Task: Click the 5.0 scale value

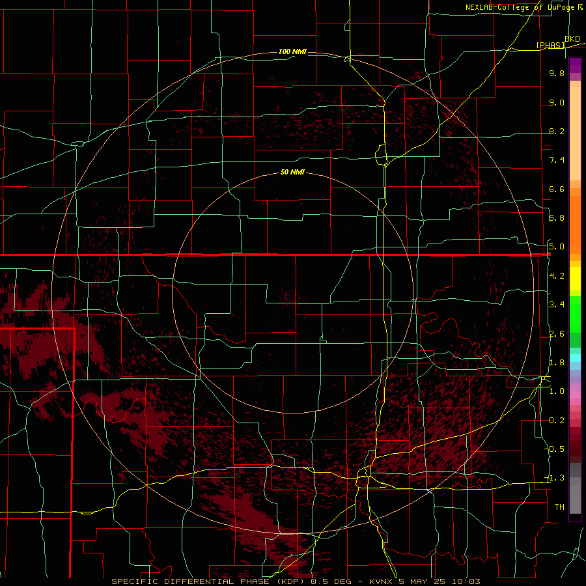Action: click(x=557, y=247)
